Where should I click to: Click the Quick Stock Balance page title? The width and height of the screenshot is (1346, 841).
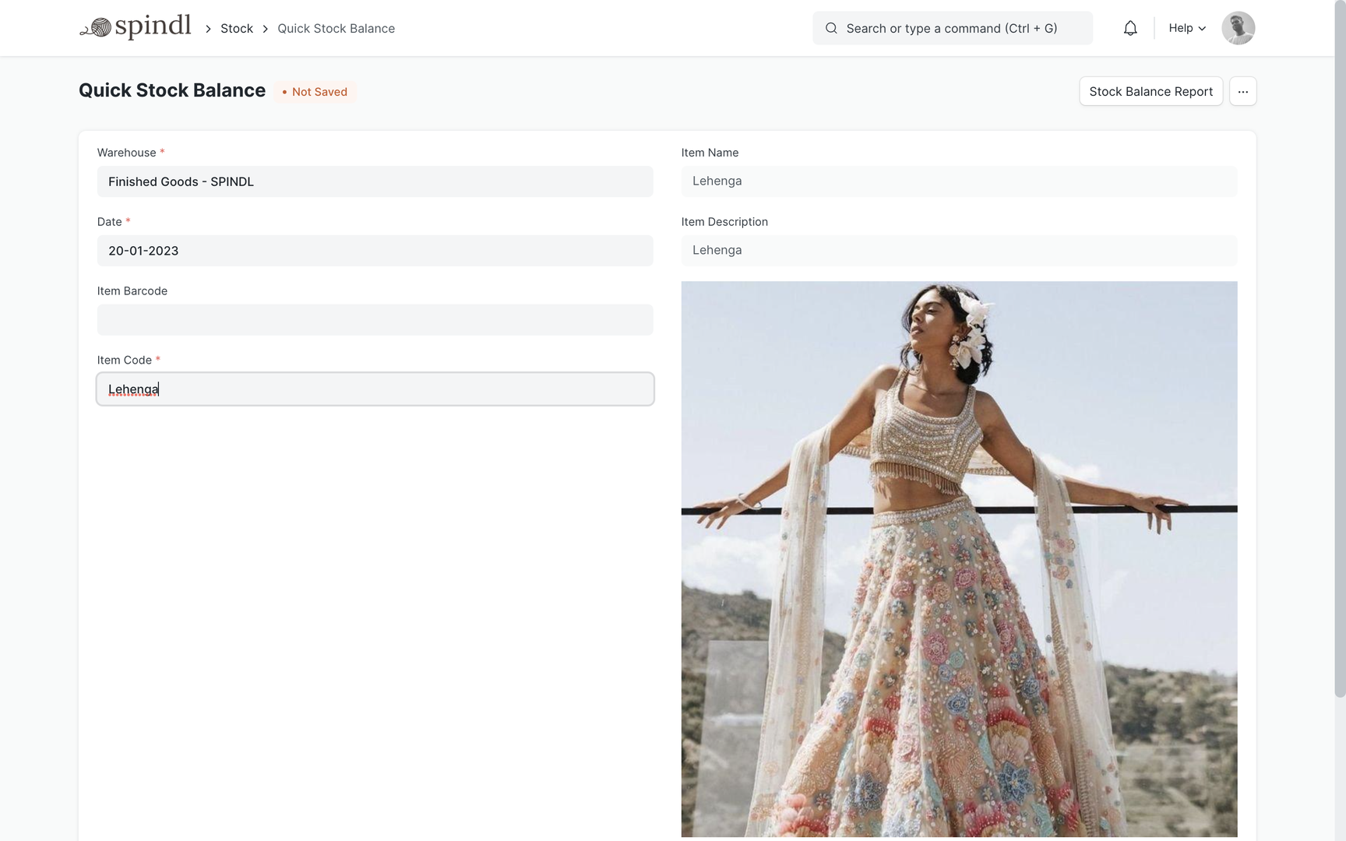click(x=172, y=90)
